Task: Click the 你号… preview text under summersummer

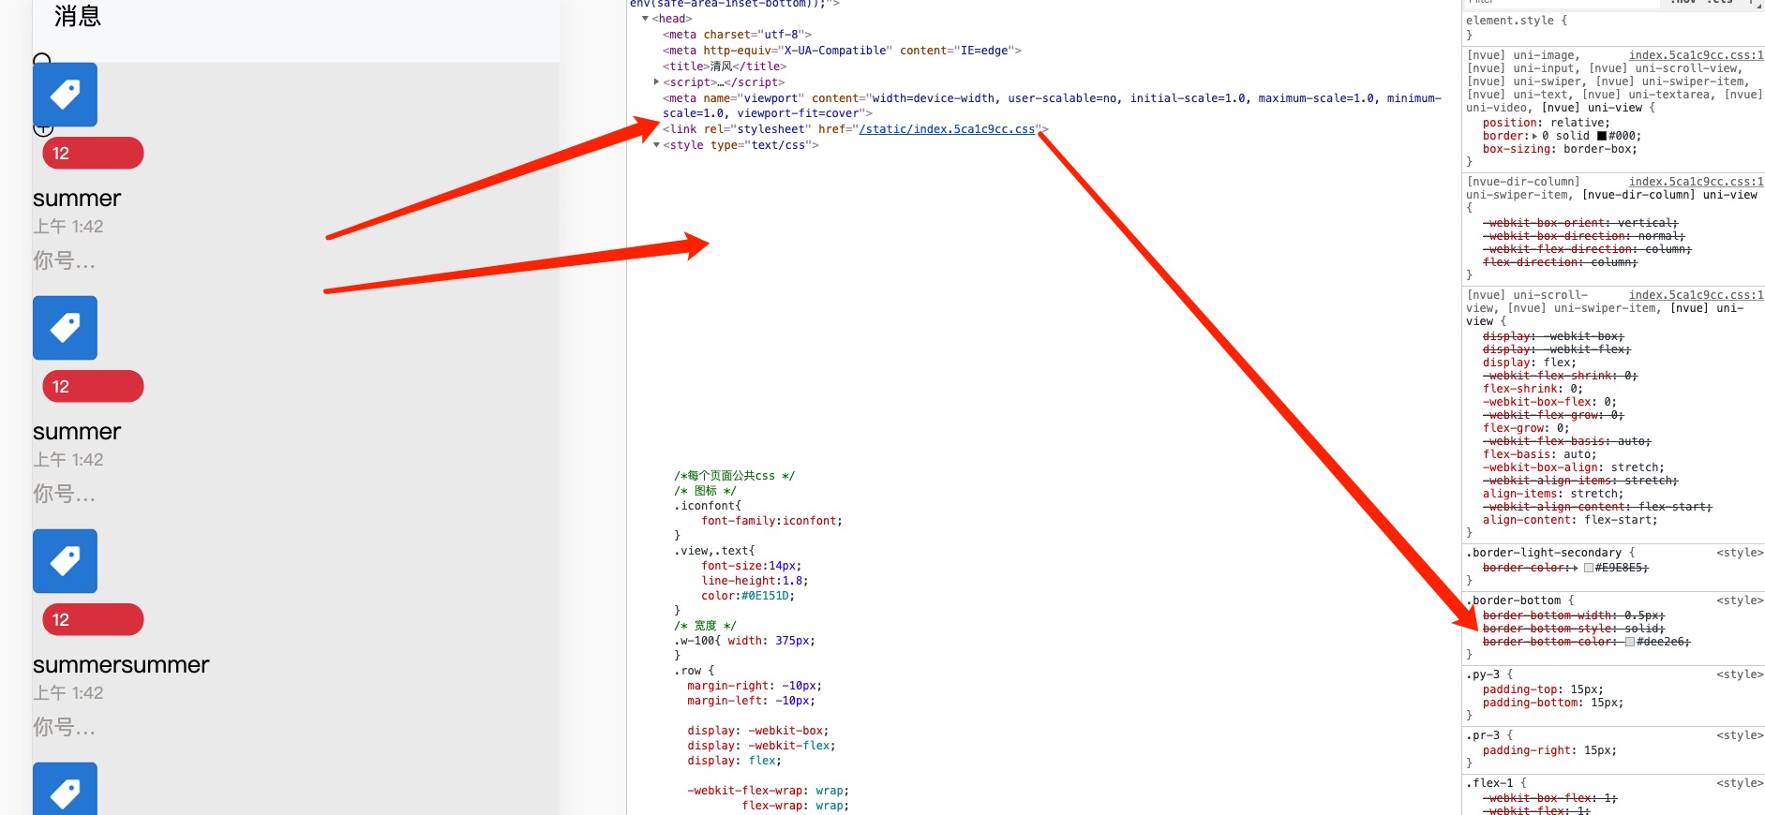Action: [x=64, y=727]
